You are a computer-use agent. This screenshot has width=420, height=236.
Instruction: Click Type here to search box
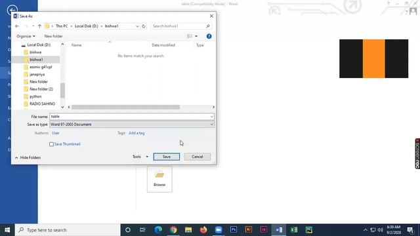(68, 230)
